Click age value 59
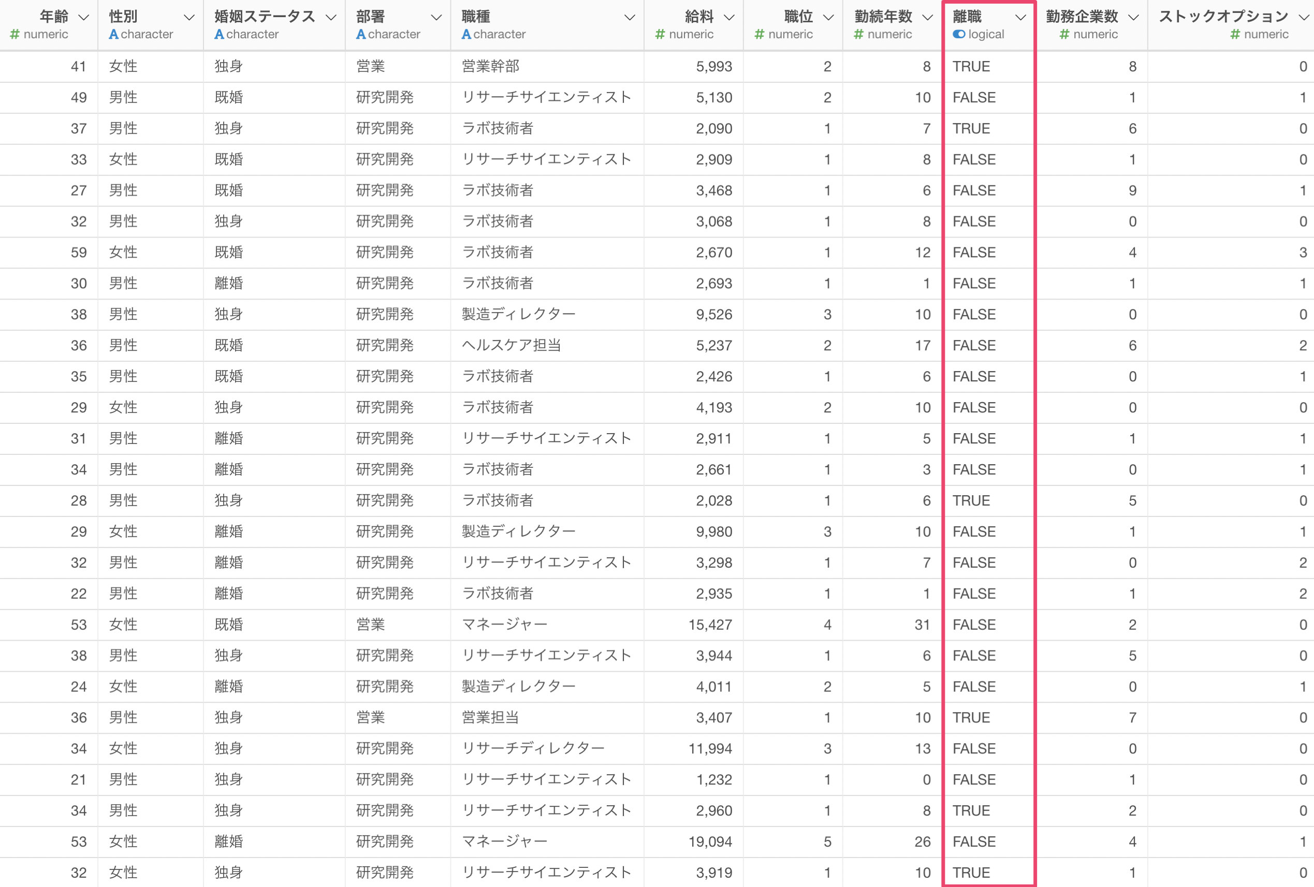The height and width of the screenshot is (887, 1314). click(79, 253)
